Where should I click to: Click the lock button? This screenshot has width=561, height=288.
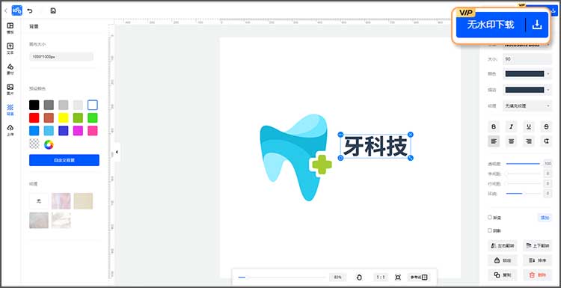point(503,260)
